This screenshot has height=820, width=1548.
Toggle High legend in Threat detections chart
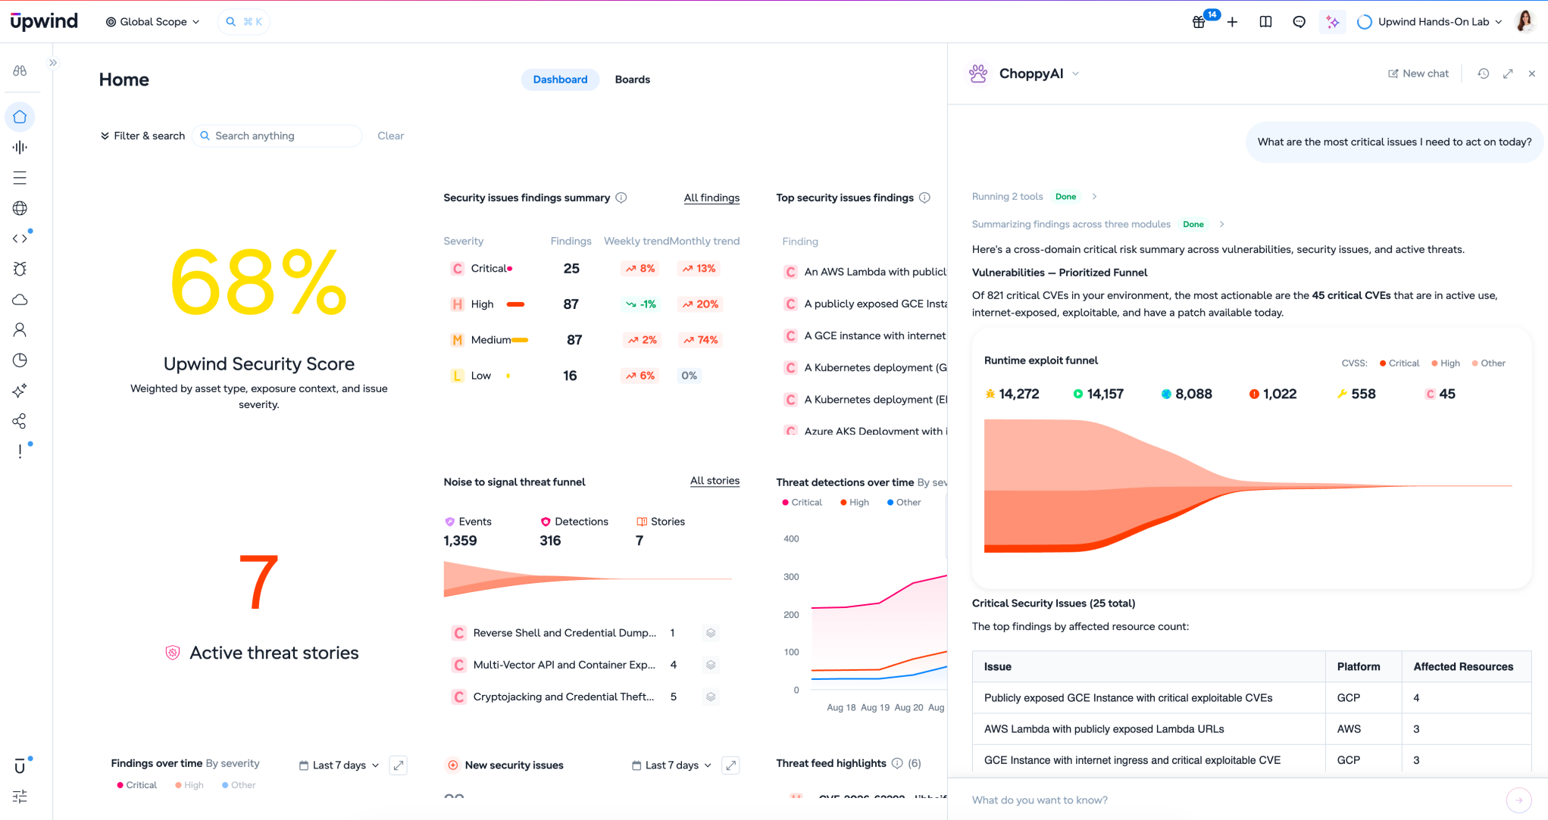click(854, 502)
